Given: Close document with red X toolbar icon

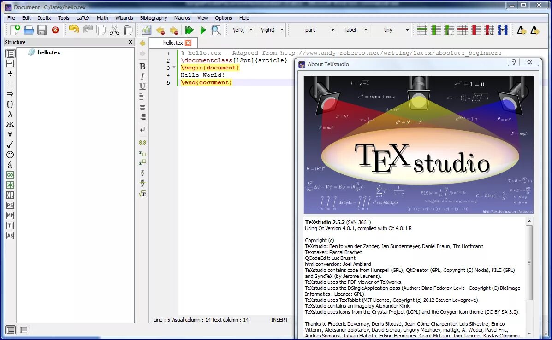Looking at the screenshot, I should (55, 30).
